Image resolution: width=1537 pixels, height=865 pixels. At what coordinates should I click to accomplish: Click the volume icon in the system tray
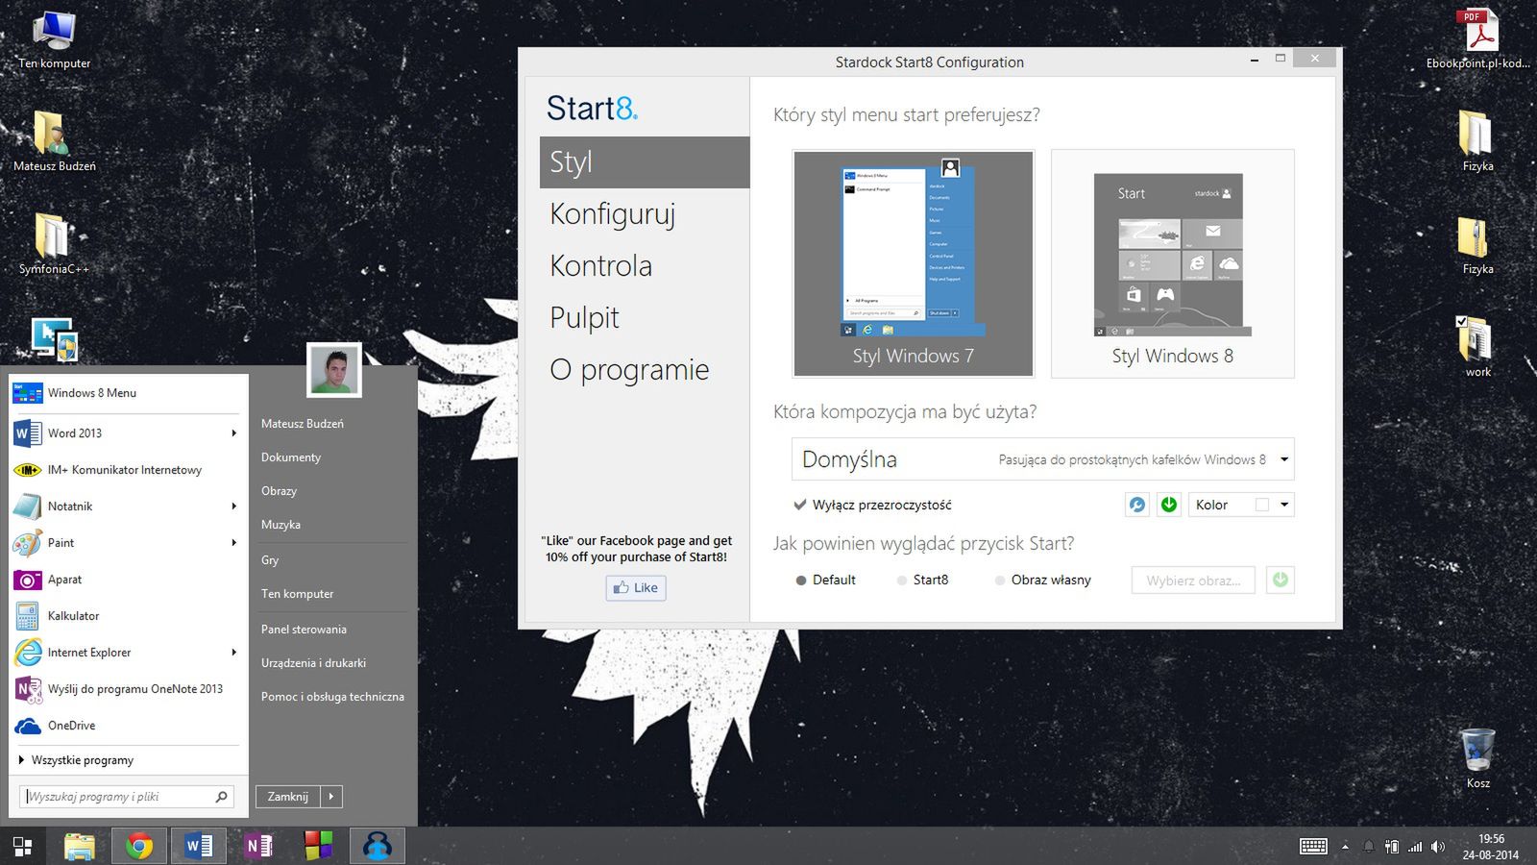(x=1438, y=847)
